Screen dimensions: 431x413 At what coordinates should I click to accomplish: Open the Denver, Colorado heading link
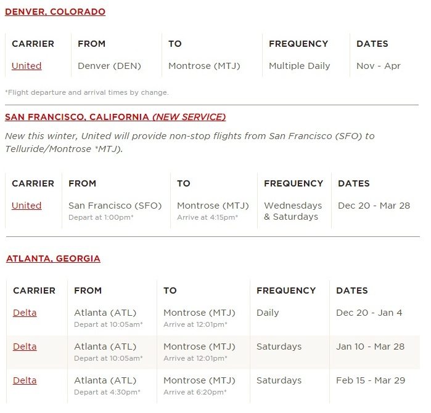click(55, 12)
